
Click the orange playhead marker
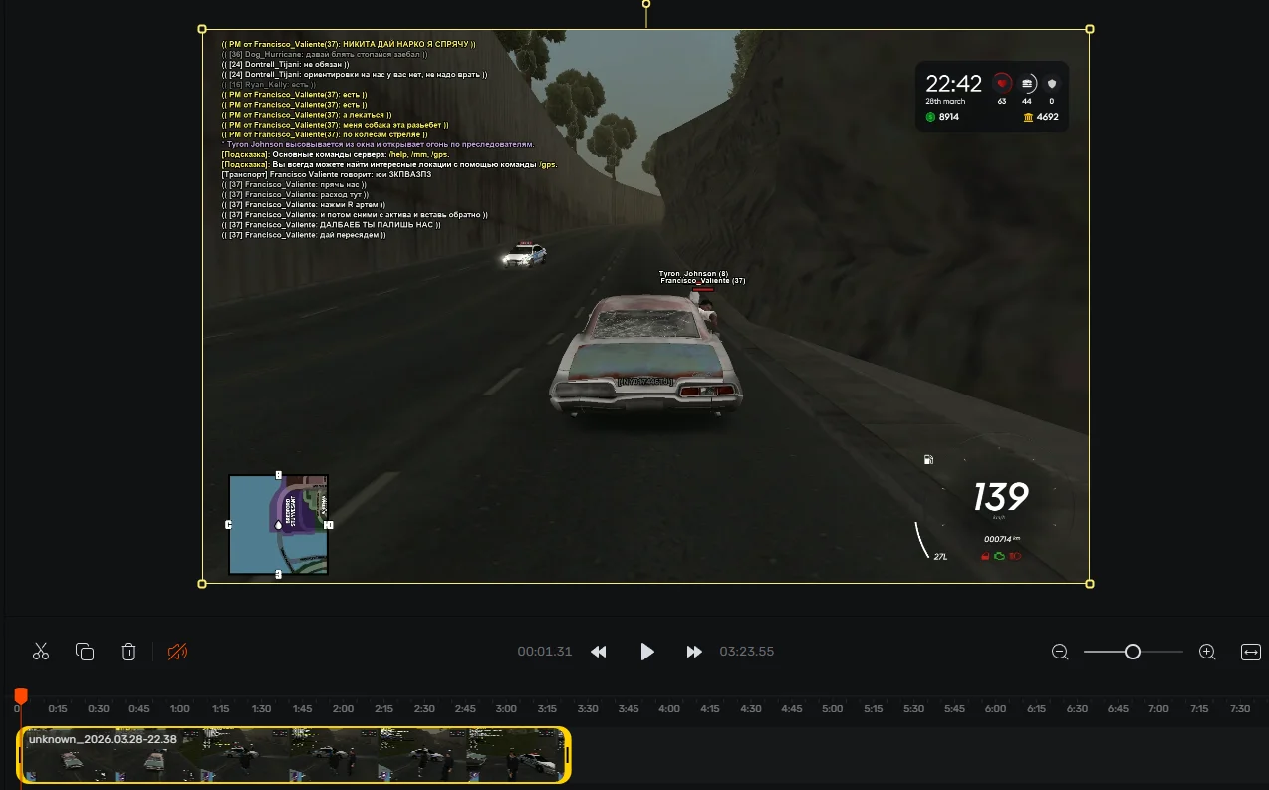point(21,695)
